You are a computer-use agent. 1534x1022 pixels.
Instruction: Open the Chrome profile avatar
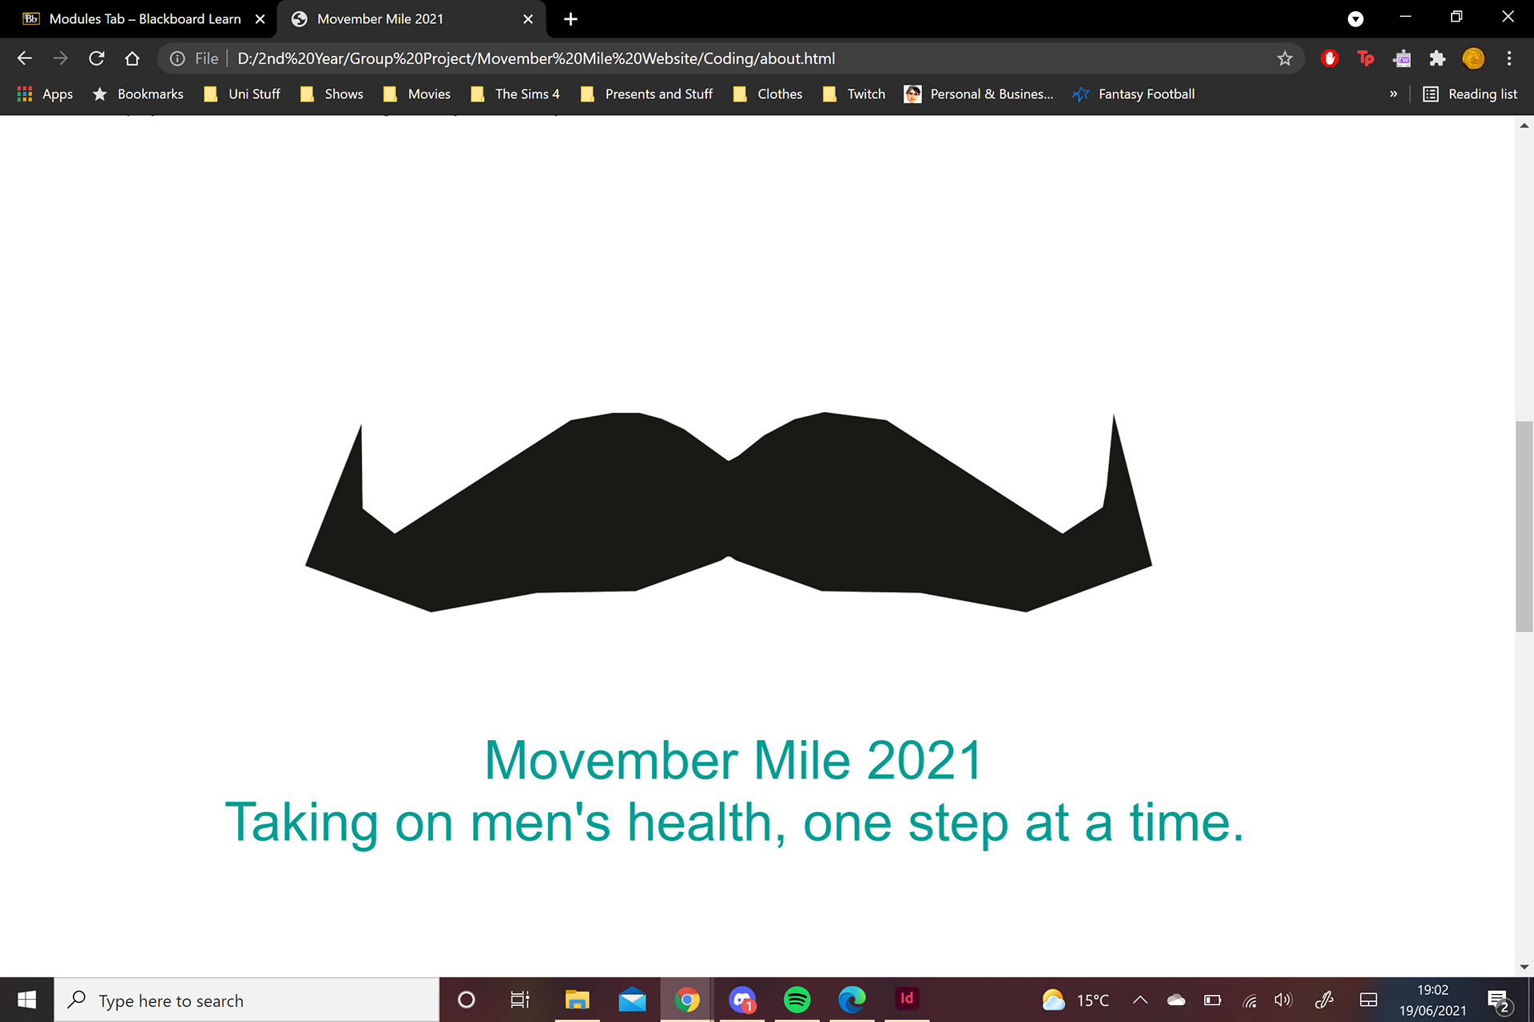[x=1473, y=58]
